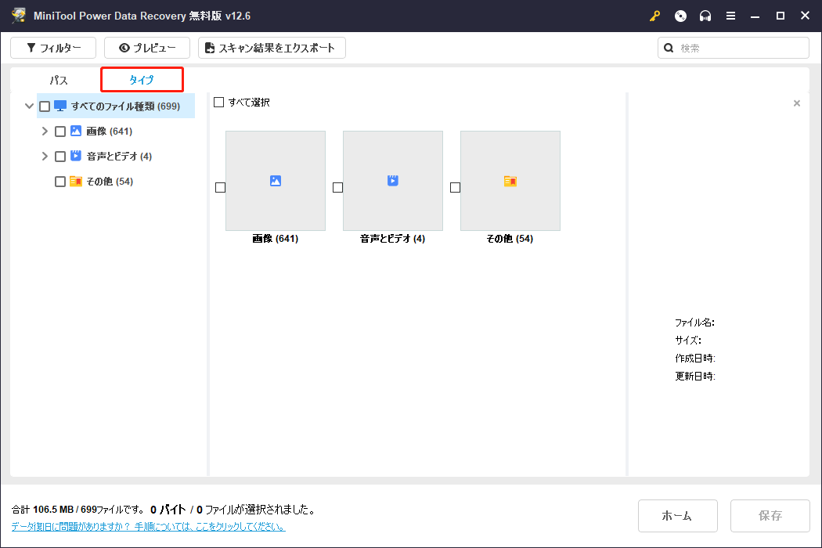822x548 pixels.
Task: Open support via the headphones icon
Action: point(705,16)
